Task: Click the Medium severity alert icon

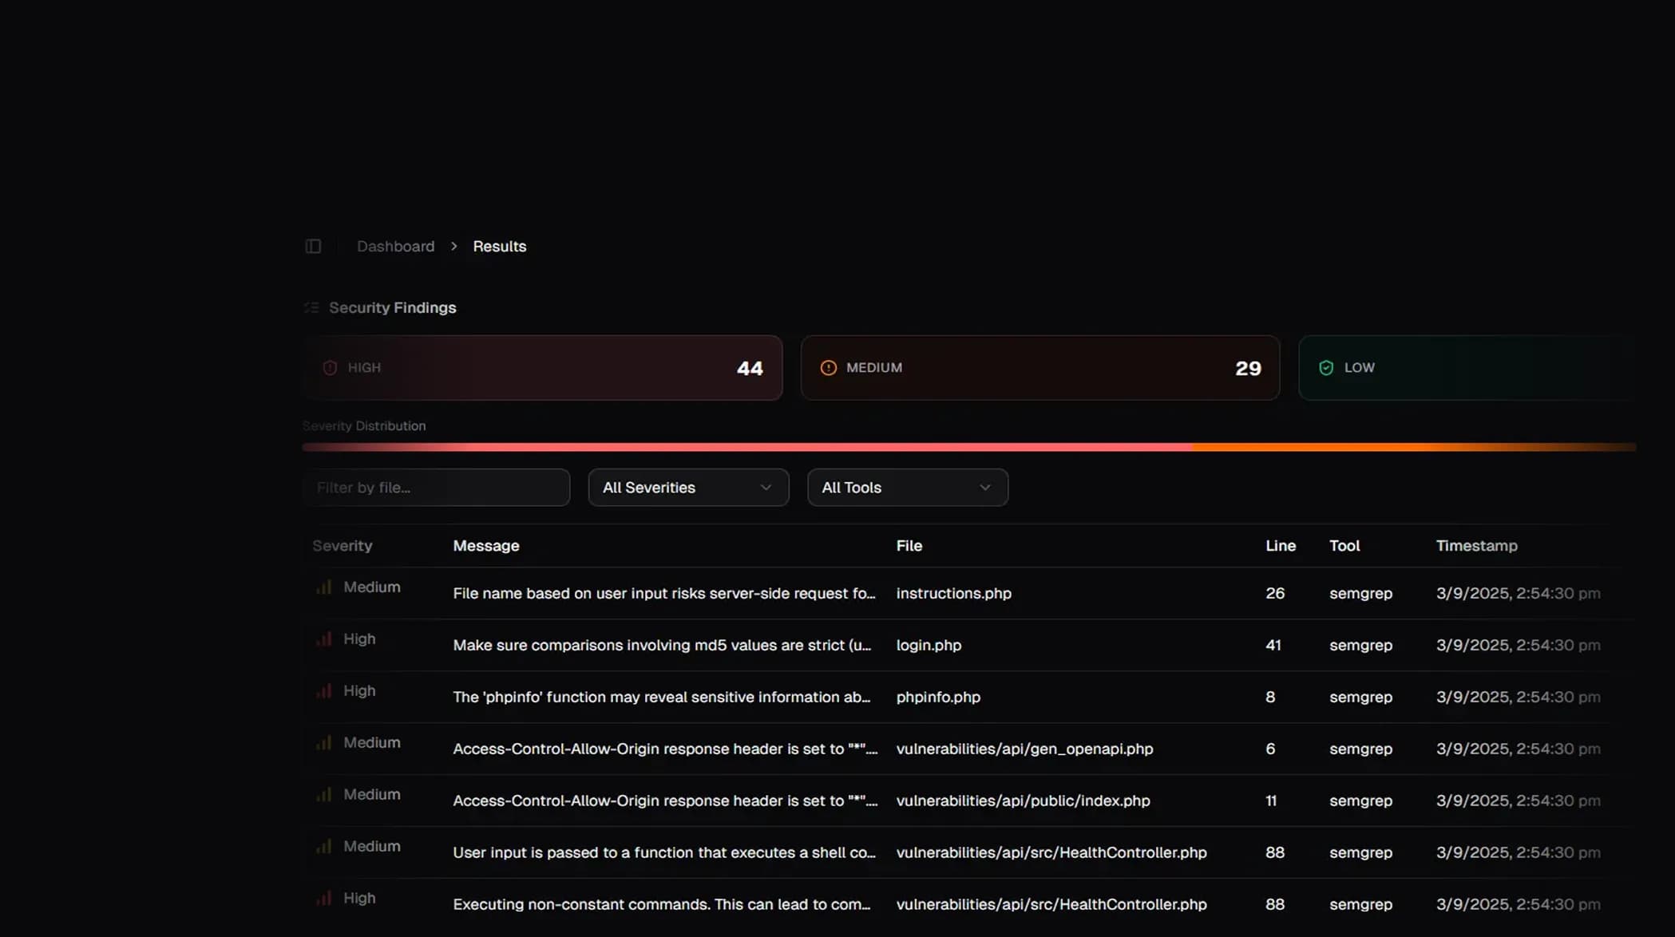Action: click(828, 368)
